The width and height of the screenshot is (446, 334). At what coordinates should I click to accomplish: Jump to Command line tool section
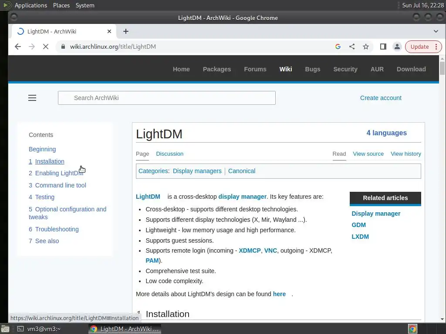pos(57,185)
